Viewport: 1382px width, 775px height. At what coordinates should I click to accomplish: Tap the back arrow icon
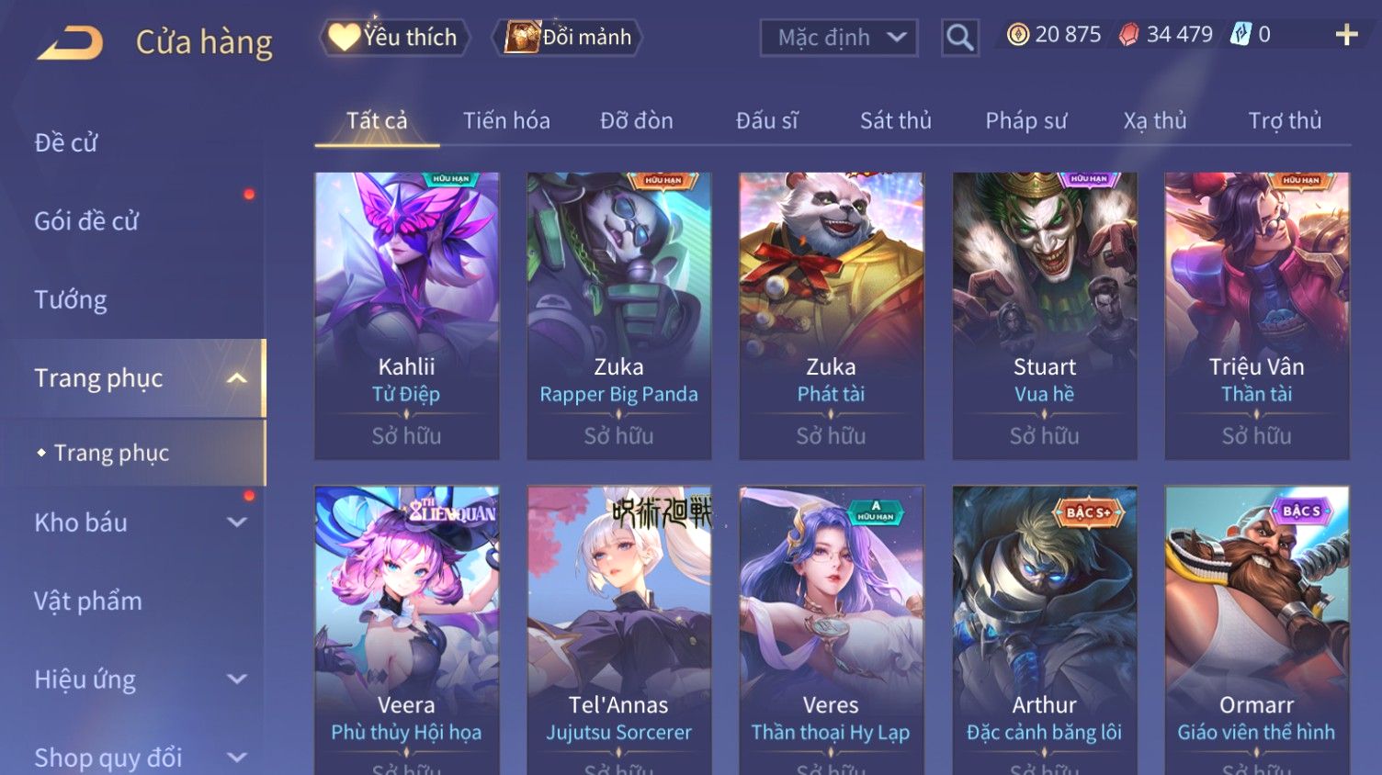coord(70,43)
